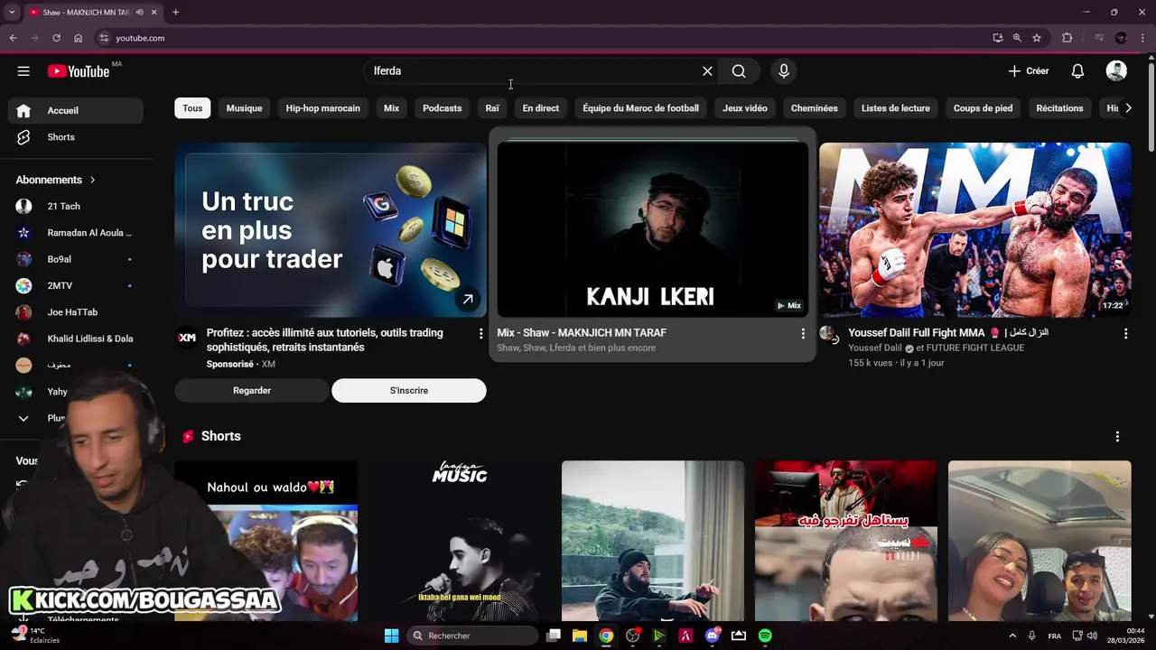Open Youssef Dalil Full Fight MMA title
1156x650 pixels.
tap(948, 333)
